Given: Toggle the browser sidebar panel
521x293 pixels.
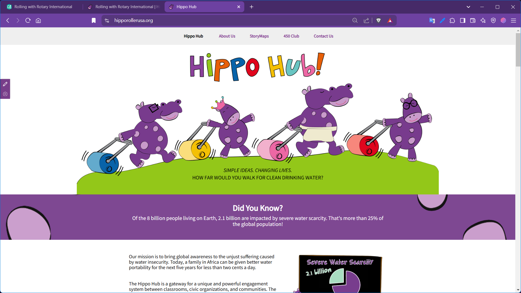Looking at the screenshot, I should (x=463, y=20).
